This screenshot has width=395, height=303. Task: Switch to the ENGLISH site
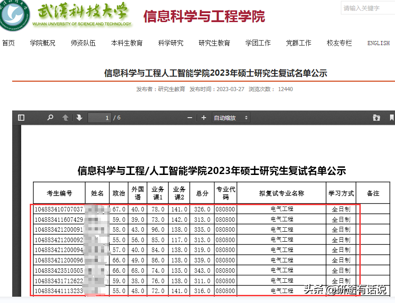[x=378, y=43]
